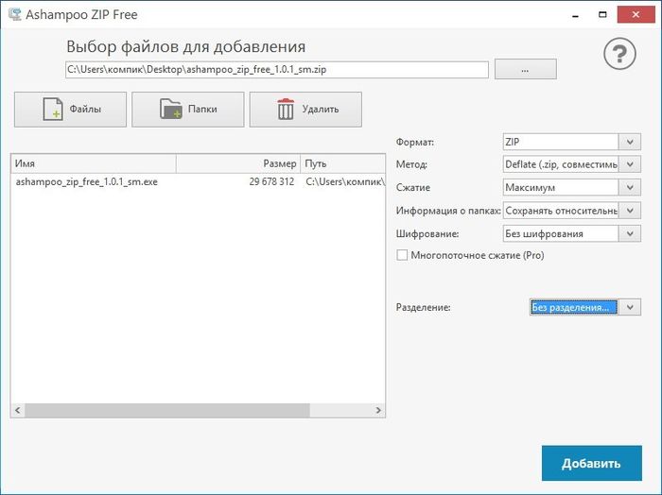662x495 pixels.
Task: Click the archive path input field
Action: tap(276, 70)
